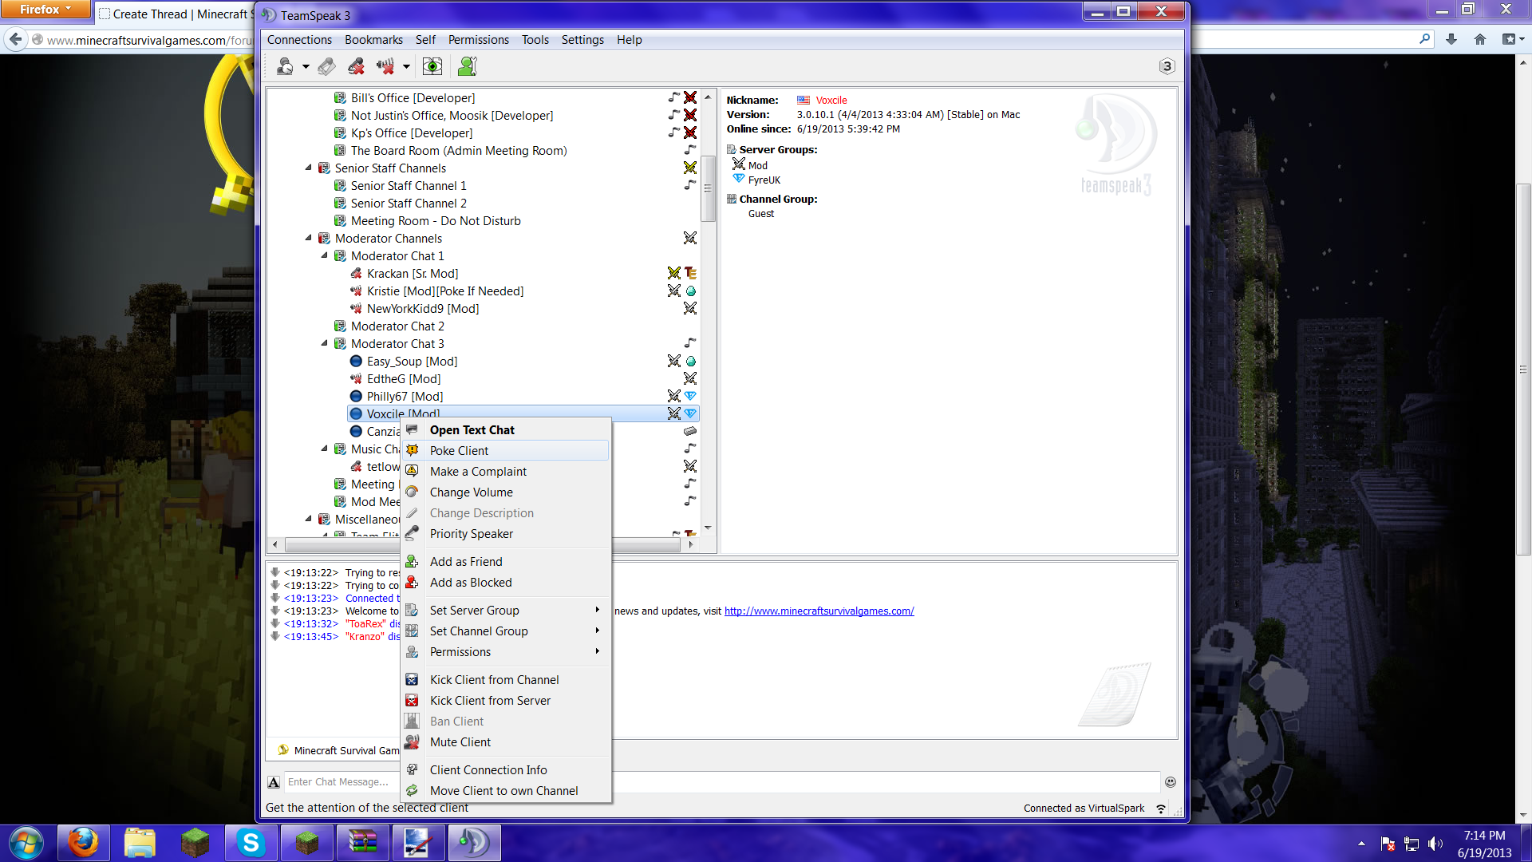
Task: Open the Firefox menu button
Action: [x=45, y=10]
